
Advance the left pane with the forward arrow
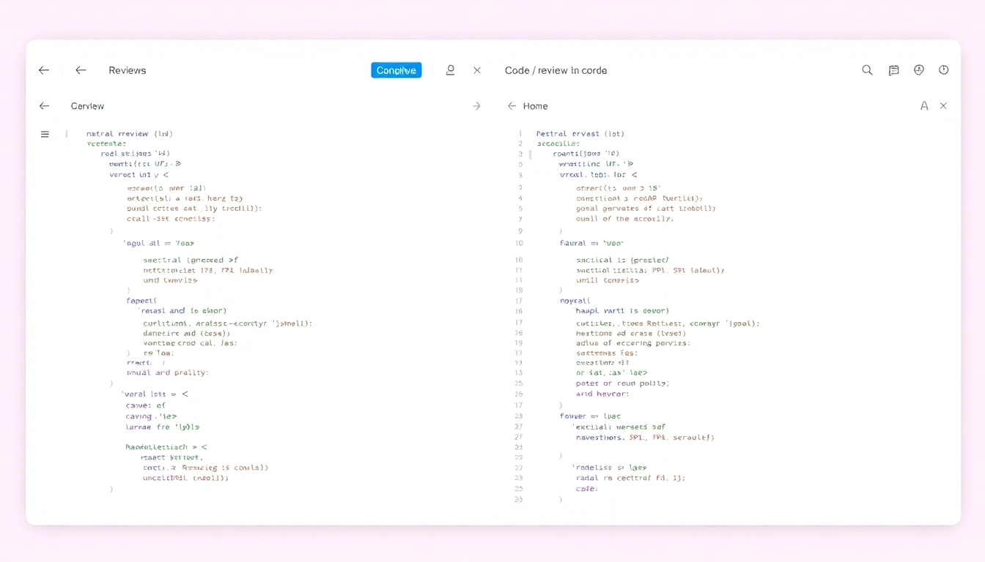click(477, 105)
